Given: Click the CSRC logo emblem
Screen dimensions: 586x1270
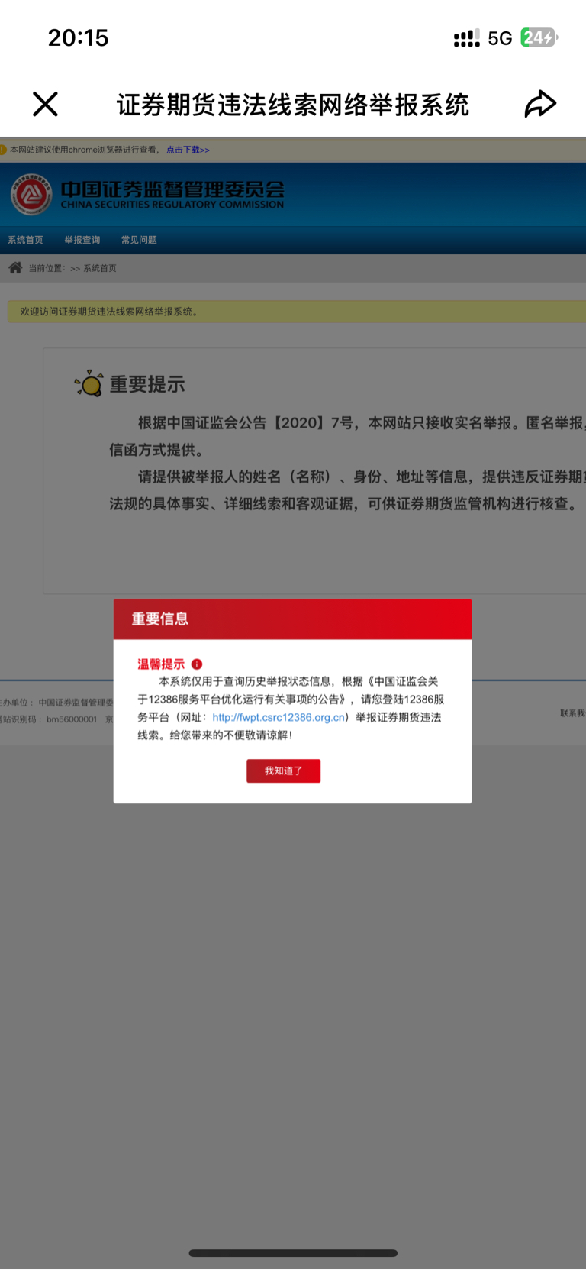Looking at the screenshot, I should (31, 195).
